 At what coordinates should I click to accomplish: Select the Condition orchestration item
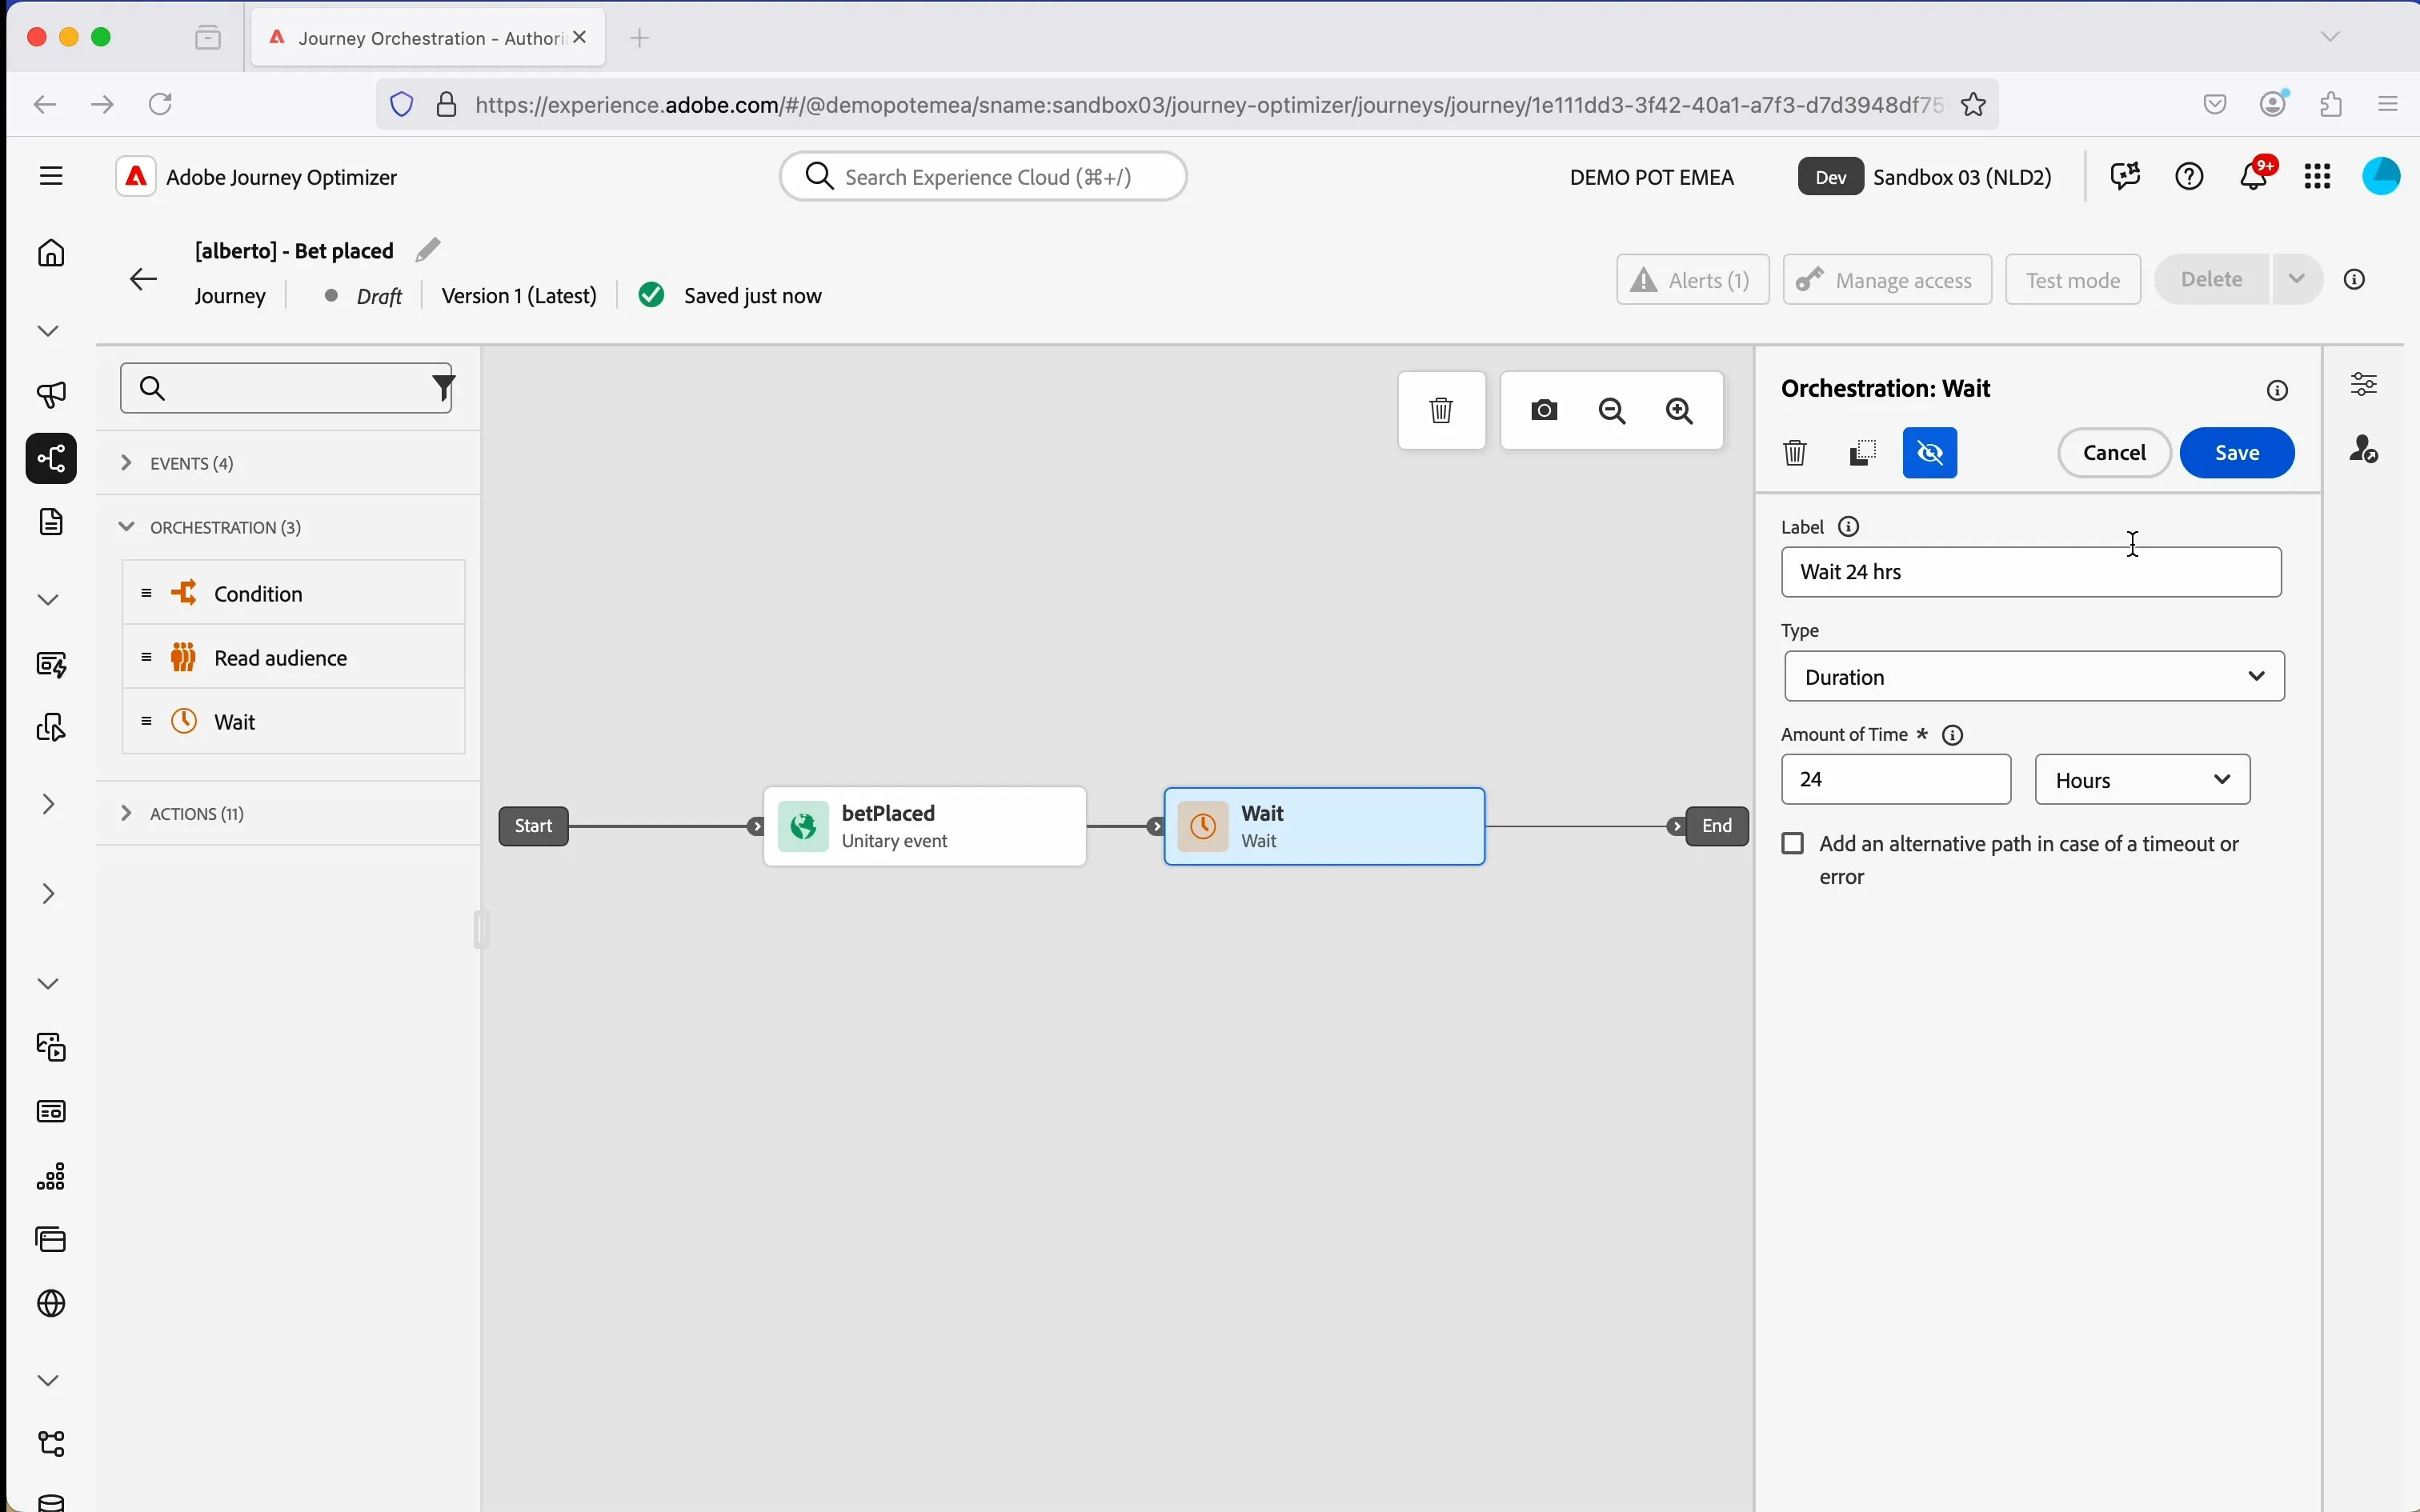click(x=294, y=593)
